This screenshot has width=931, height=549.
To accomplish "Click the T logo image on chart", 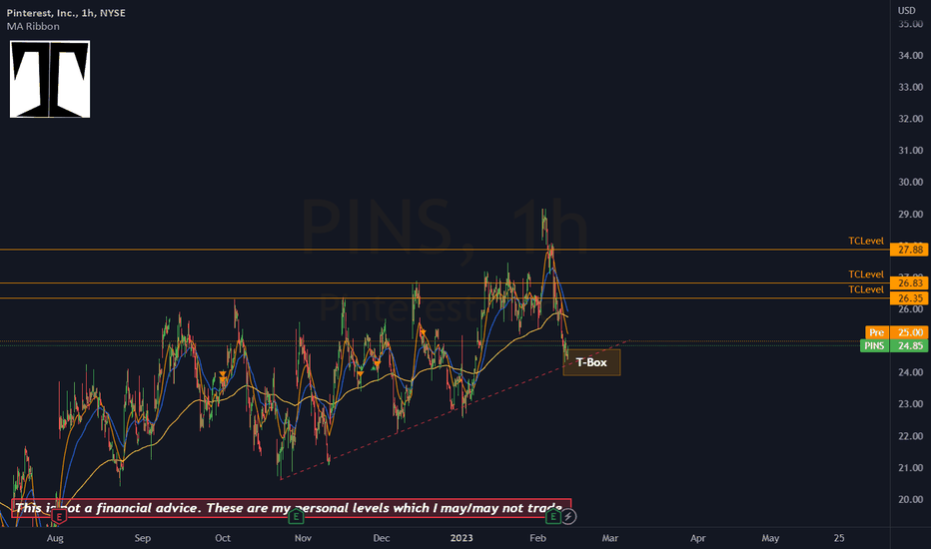I will (x=50, y=79).
